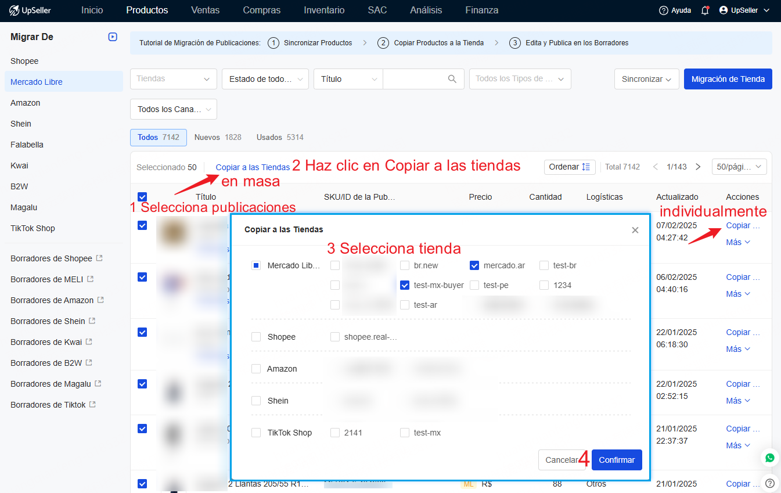The height and width of the screenshot is (493, 781).
Task: Open the notifications bell
Action: [x=705, y=10]
